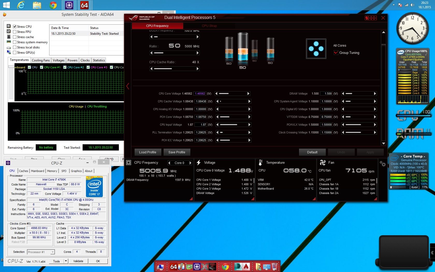The image size is (435, 272).
Task: Click the Validate button in CPU-Z
Action: pyautogui.click(x=78, y=261)
